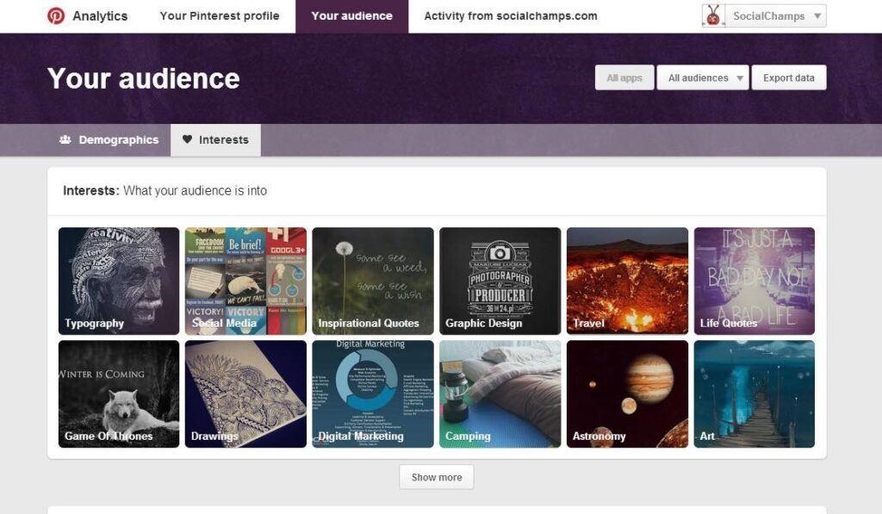Screen dimensions: 882x514
Task: Expand the All audiences dropdown
Action: (703, 77)
